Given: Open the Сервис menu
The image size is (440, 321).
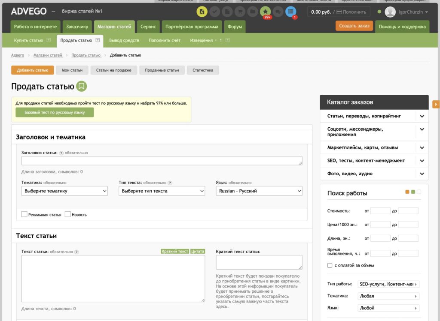Looking at the screenshot, I should pos(148,27).
